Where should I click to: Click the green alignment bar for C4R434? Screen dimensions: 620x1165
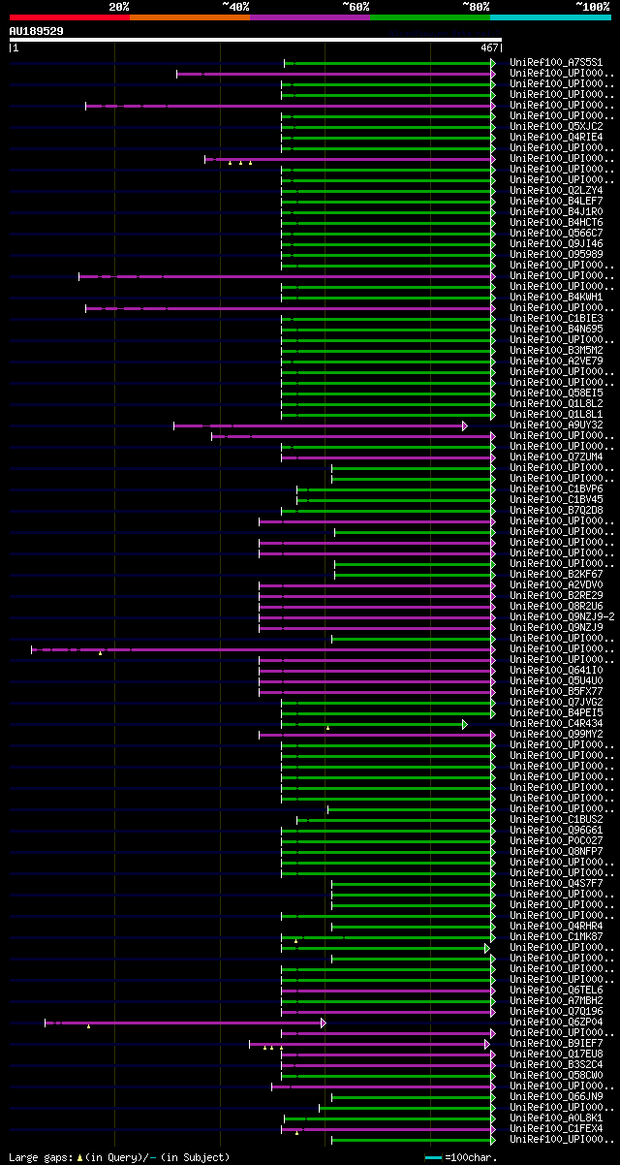(374, 724)
